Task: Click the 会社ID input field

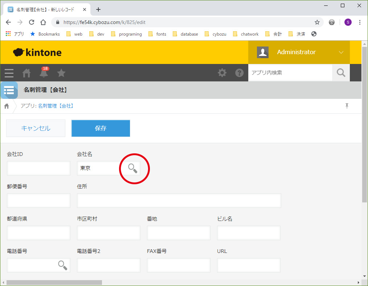Action: point(38,168)
